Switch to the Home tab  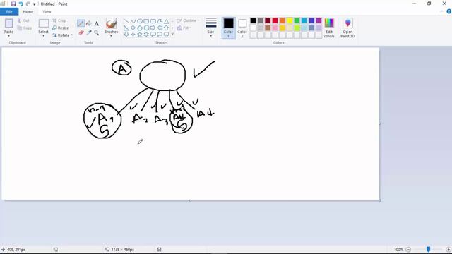coord(28,11)
